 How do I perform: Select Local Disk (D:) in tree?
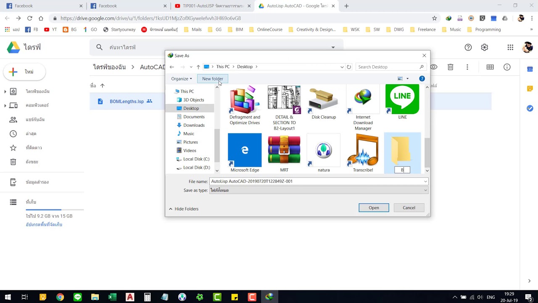pyautogui.click(x=196, y=167)
